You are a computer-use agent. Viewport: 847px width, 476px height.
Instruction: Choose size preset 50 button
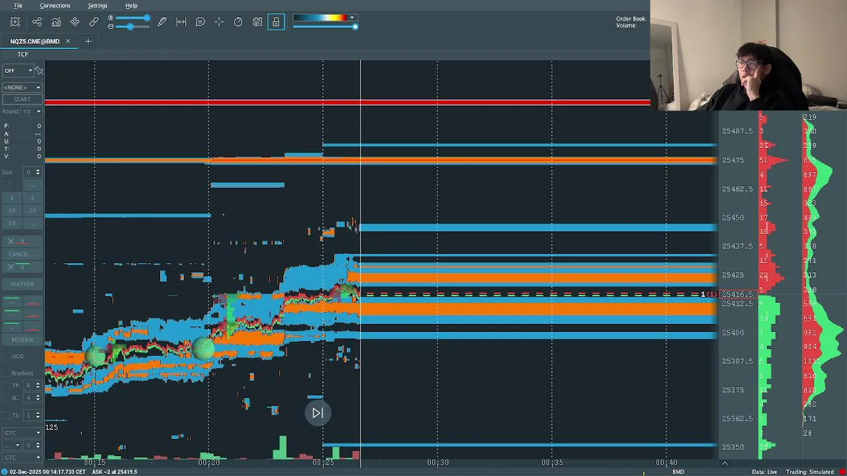point(11,223)
